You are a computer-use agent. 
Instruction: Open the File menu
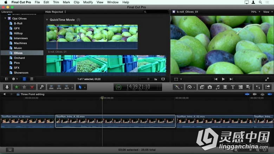point(37,2)
